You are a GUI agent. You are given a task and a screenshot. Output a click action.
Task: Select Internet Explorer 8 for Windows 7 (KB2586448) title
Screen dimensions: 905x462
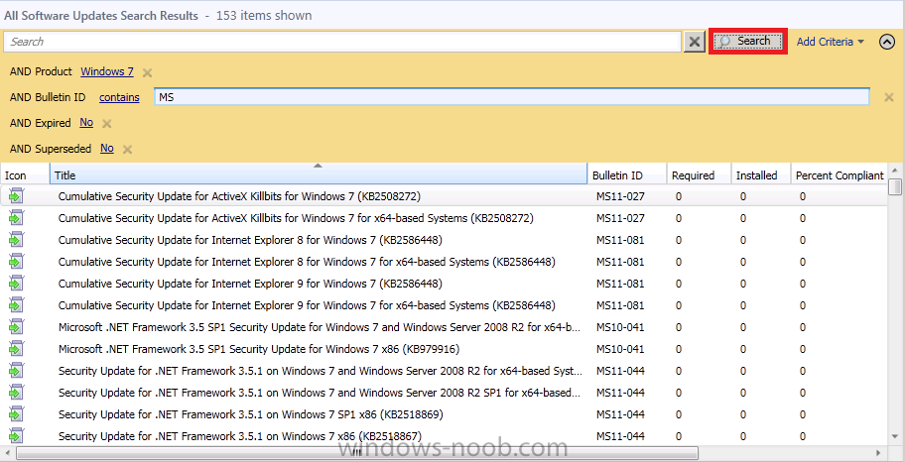click(250, 240)
